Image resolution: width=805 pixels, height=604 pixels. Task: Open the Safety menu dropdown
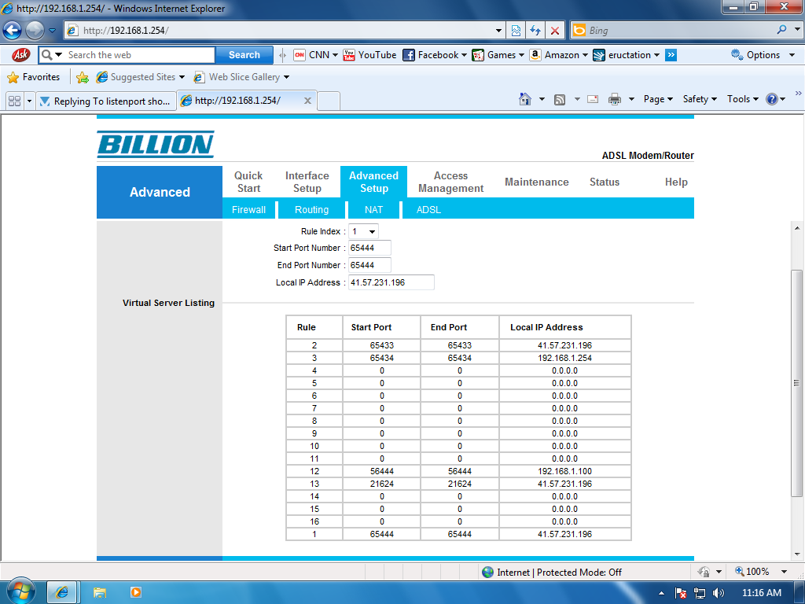pos(700,99)
